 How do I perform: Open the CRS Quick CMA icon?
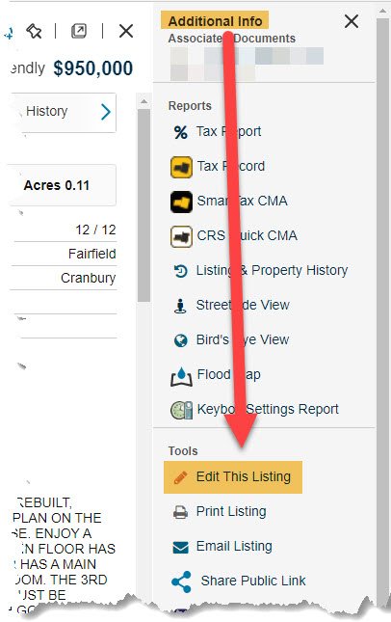pos(181,236)
